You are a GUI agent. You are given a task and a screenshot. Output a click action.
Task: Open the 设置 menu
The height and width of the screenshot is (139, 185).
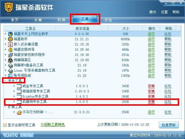pyautogui.click(x=164, y=12)
